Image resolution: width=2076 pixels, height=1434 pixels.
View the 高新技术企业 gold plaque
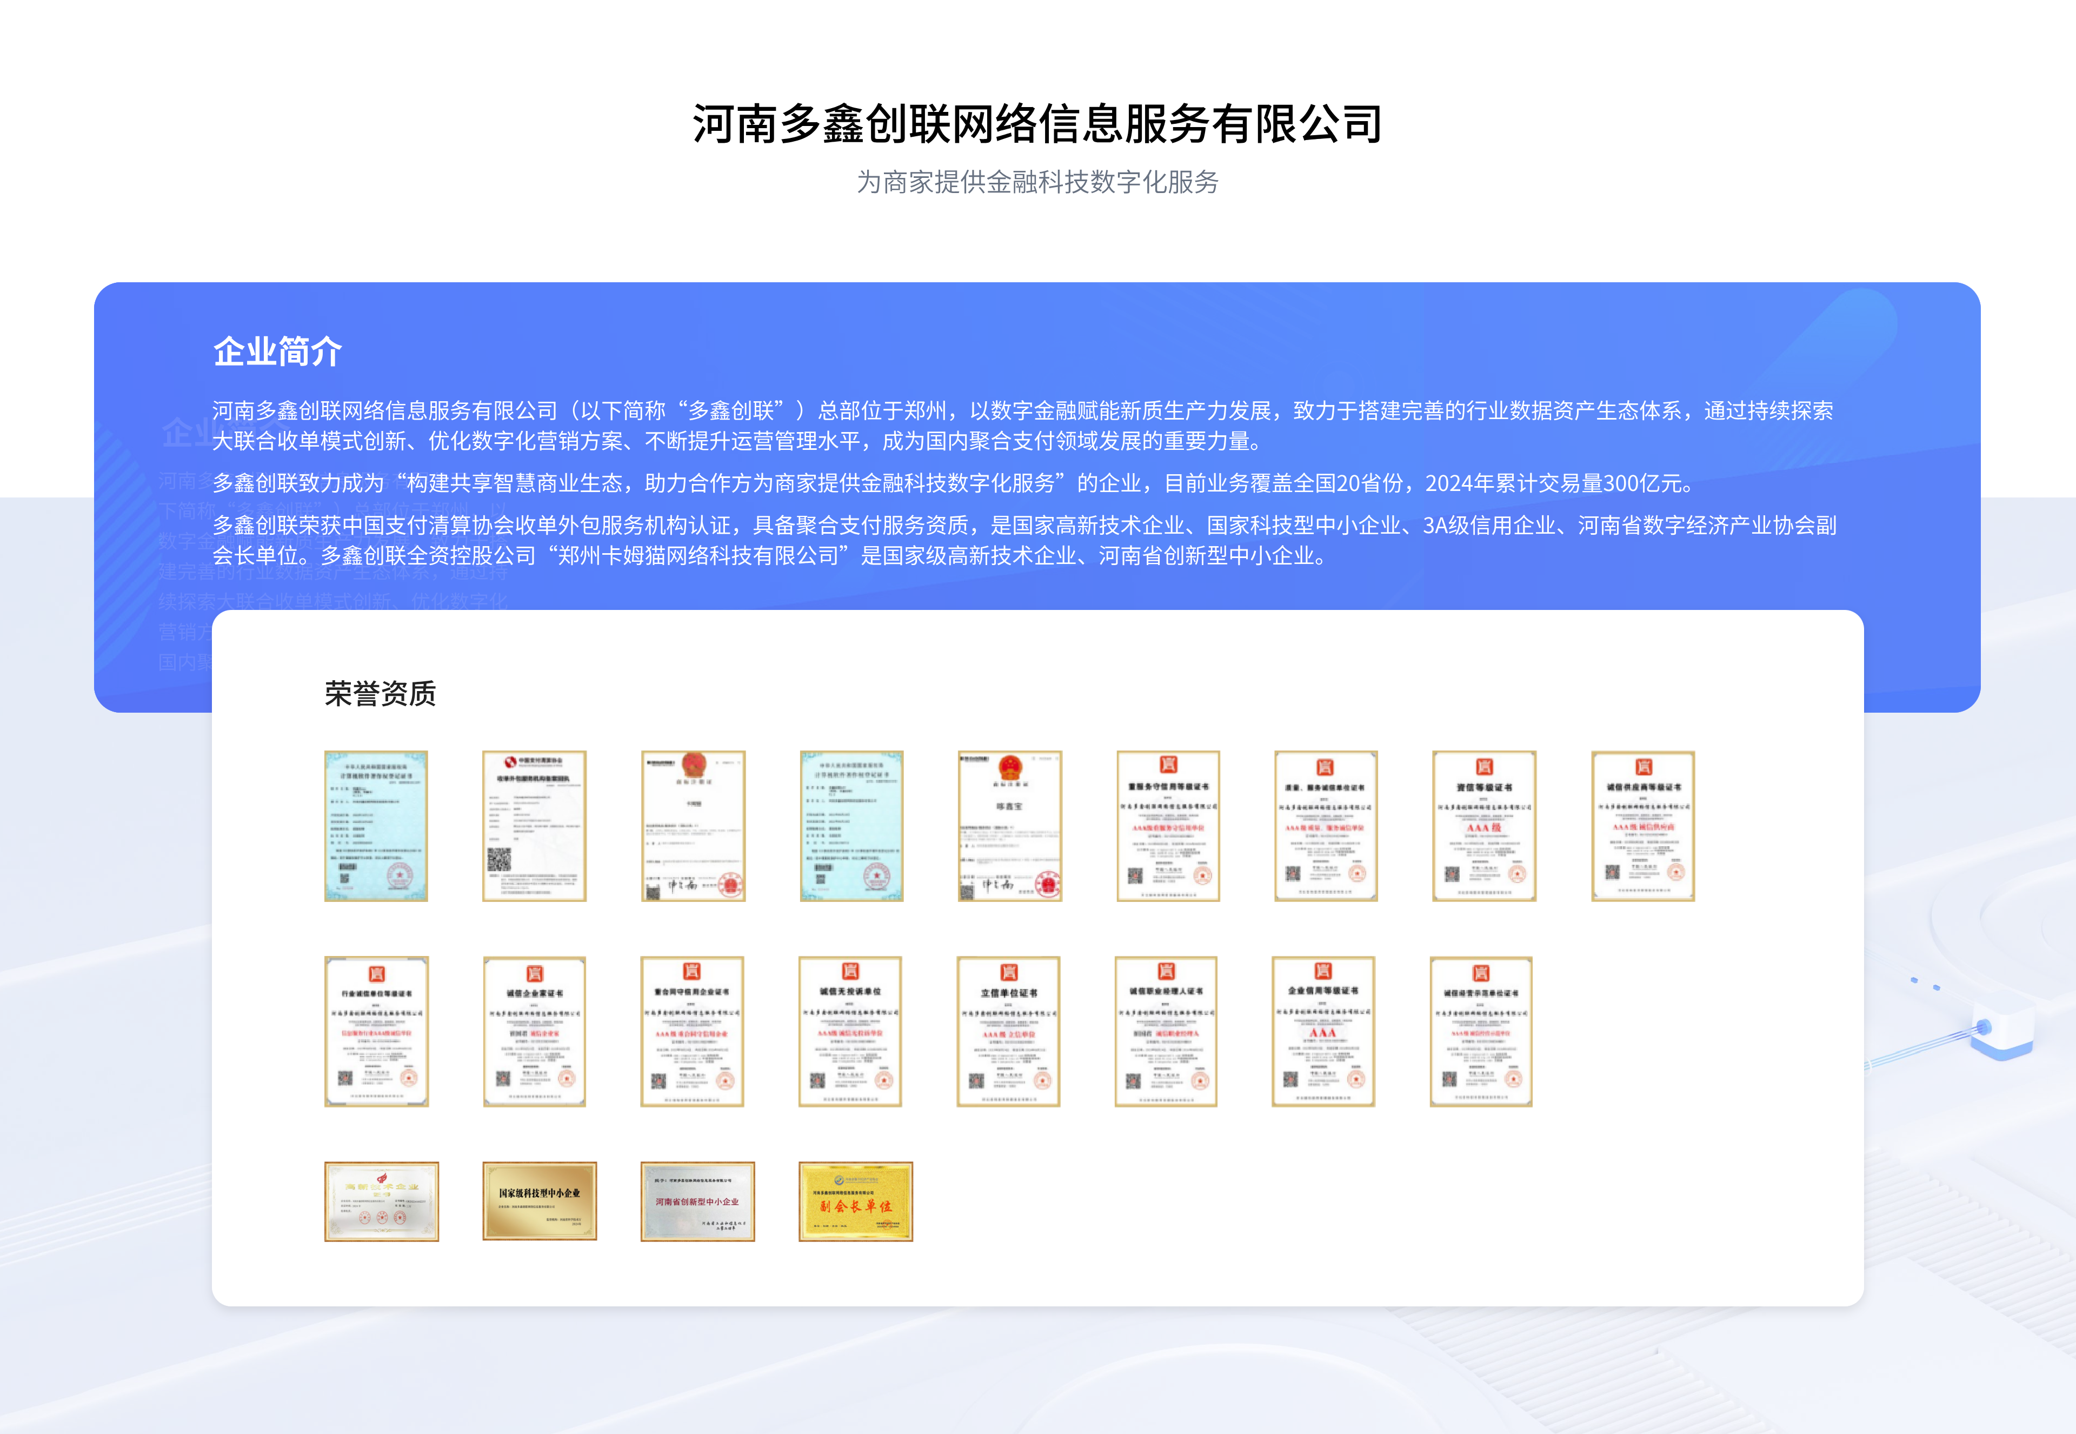382,1201
